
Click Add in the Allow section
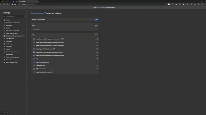(96, 35)
